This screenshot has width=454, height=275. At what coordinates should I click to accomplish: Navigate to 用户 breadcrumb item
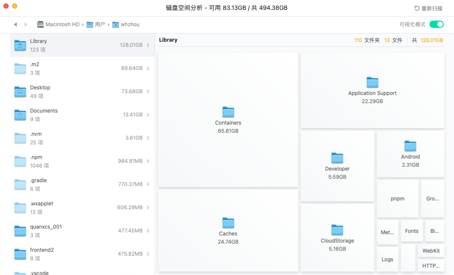coord(96,24)
